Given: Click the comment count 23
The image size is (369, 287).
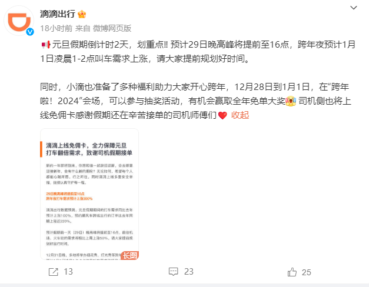Looking at the screenshot, I should pos(189,272).
